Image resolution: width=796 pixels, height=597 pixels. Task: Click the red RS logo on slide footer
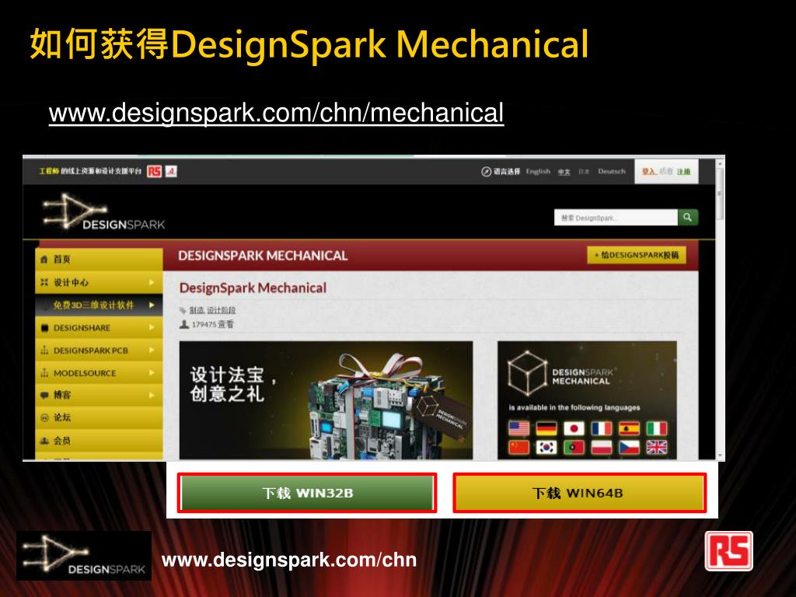click(x=728, y=551)
